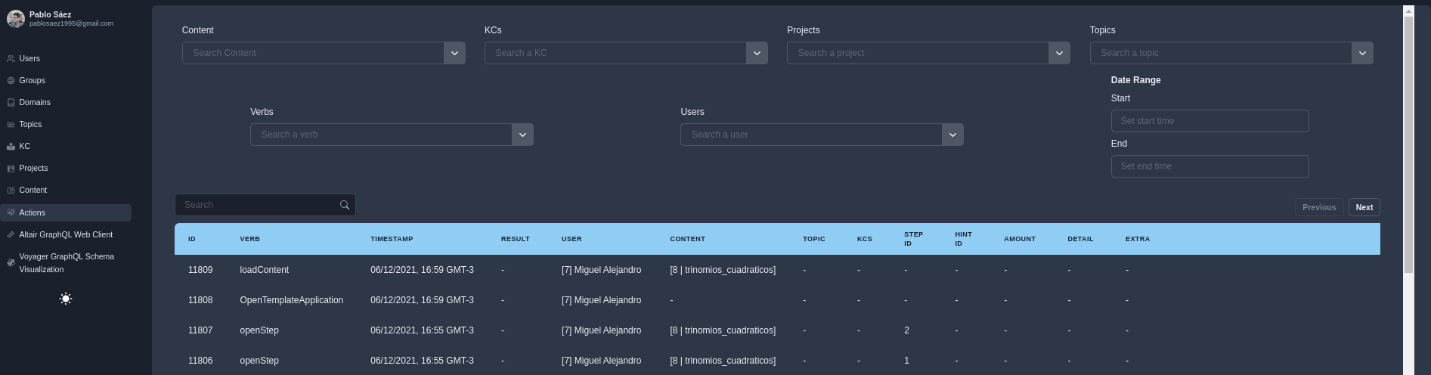This screenshot has height=375, width=1431.
Task: Click the Users icon in sidebar
Action: 11,58
